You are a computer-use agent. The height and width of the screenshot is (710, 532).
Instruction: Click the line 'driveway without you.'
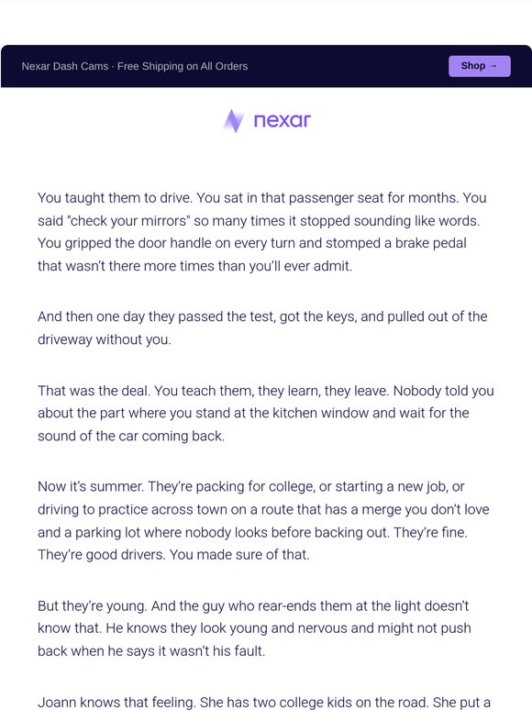click(105, 339)
